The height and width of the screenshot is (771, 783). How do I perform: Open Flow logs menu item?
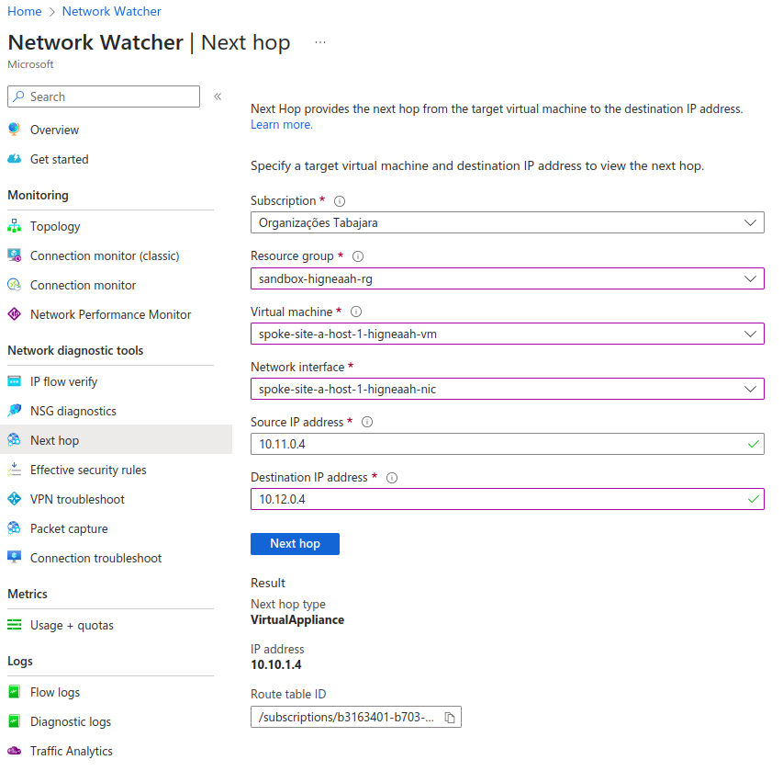(55, 692)
